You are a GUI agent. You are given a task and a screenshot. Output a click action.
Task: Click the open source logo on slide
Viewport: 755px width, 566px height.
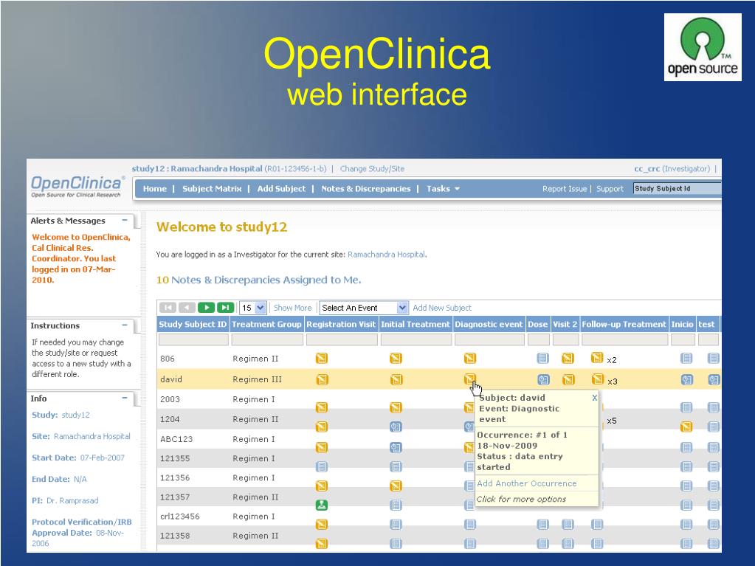point(703,47)
